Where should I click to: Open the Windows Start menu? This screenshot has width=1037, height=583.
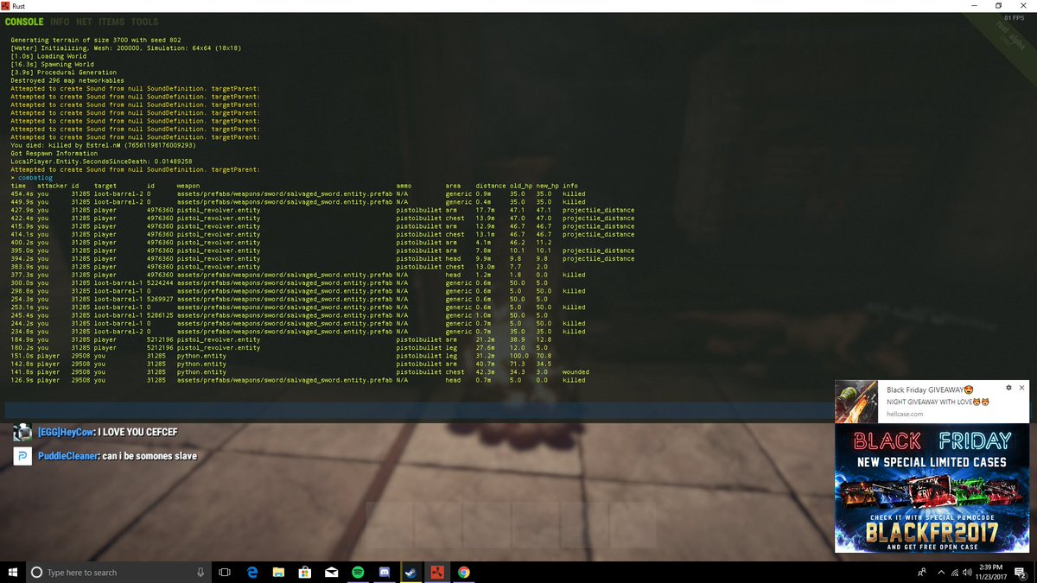click(13, 573)
